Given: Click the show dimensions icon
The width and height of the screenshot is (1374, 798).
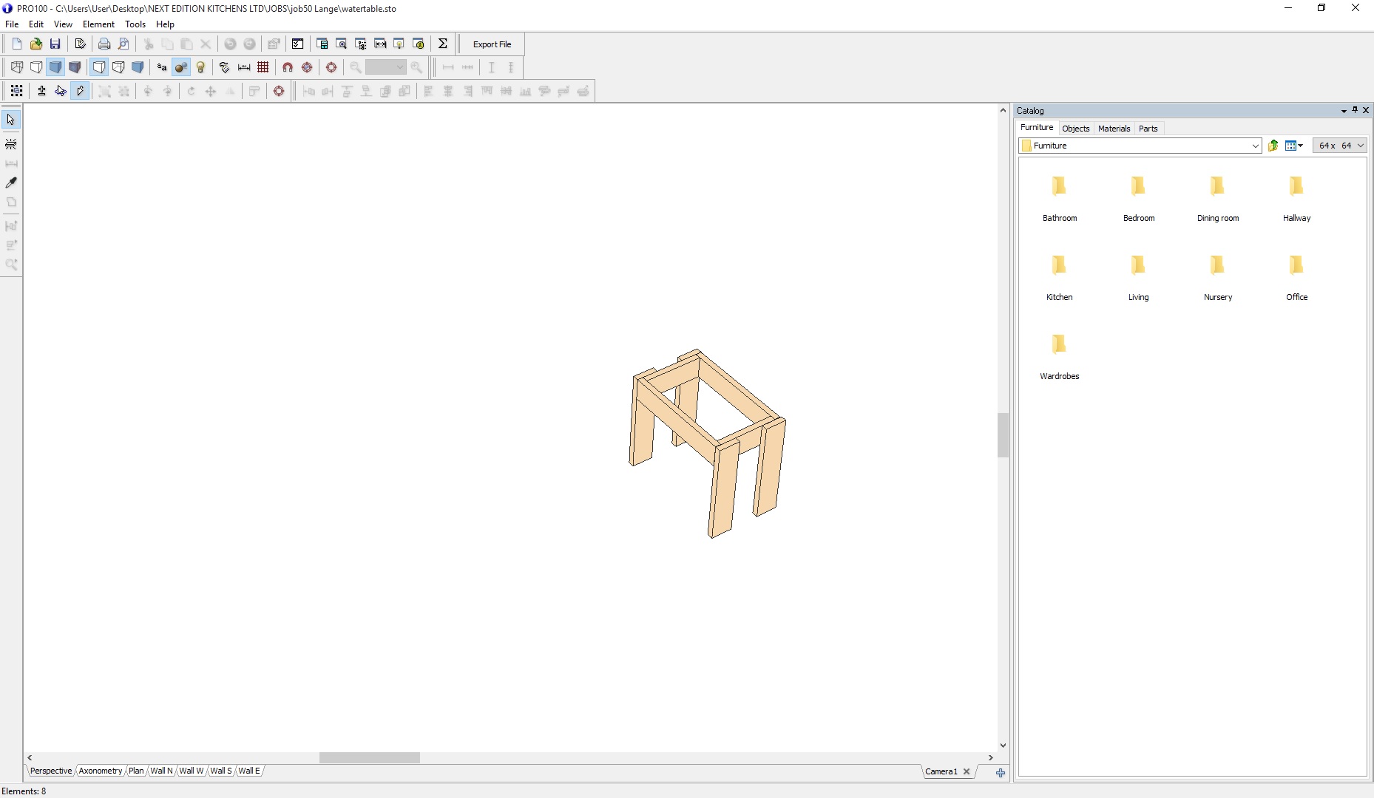Looking at the screenshot, I should coord(244,68).
